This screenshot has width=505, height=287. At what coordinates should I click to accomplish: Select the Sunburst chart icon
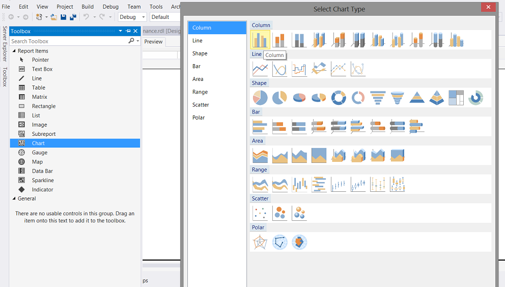coord(475,98)
